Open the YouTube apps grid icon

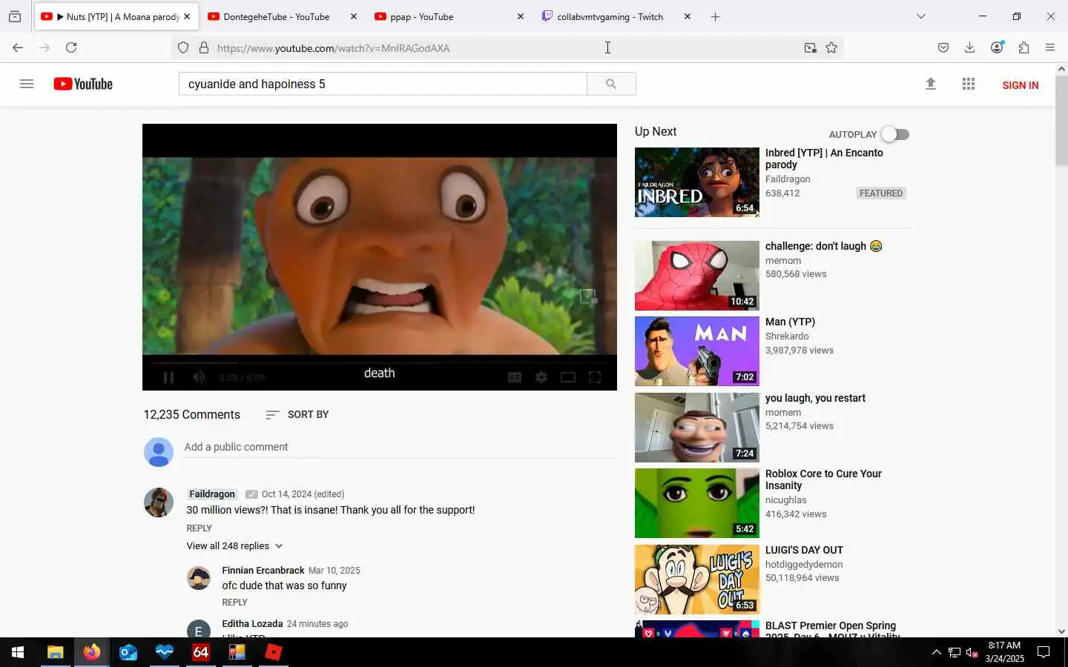click(x=968, y=84)
